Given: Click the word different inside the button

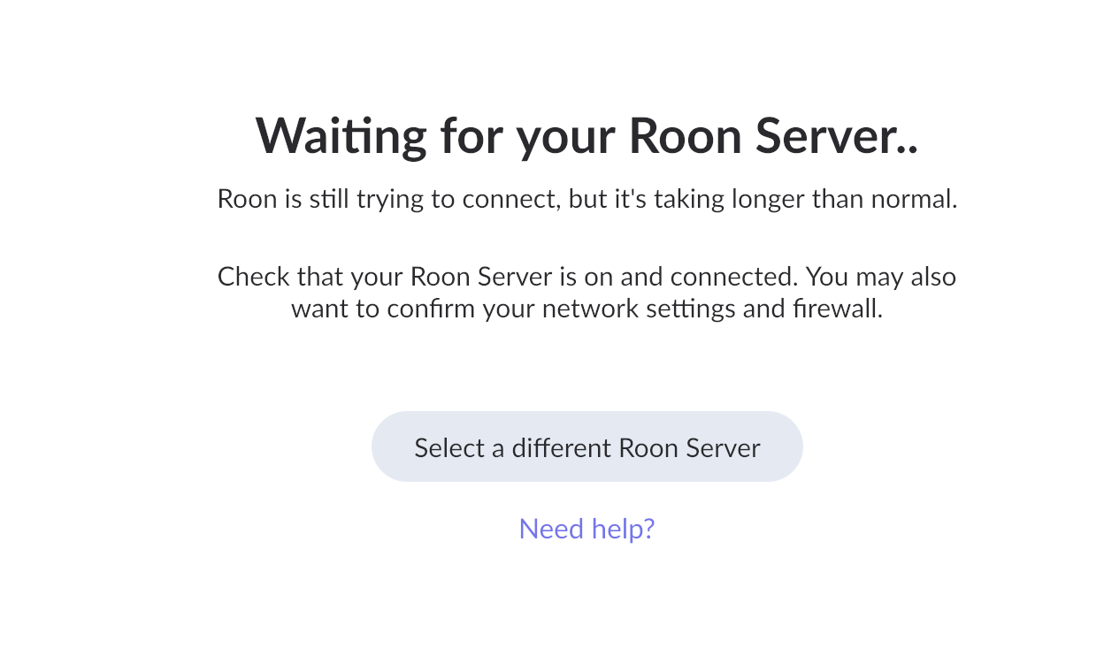Looking at the screenshot, I should (561, 448).
